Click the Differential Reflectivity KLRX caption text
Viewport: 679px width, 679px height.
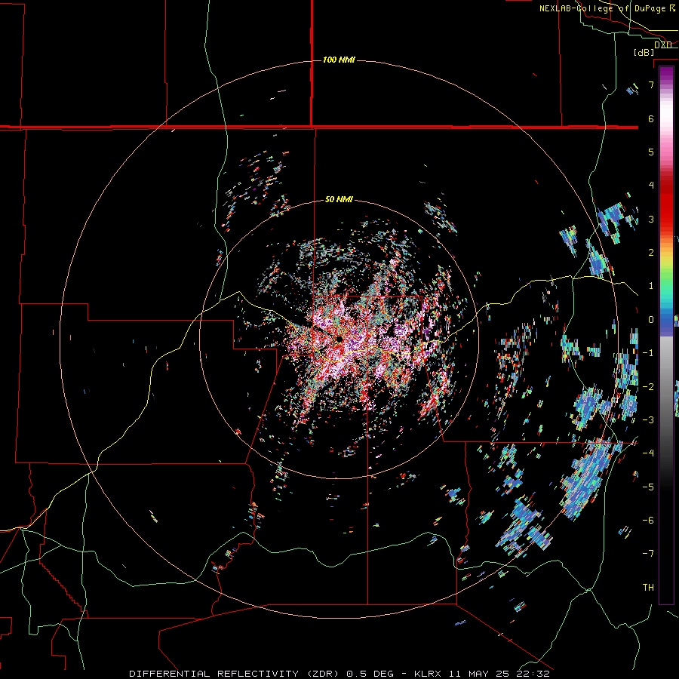[x=339, y=674]
